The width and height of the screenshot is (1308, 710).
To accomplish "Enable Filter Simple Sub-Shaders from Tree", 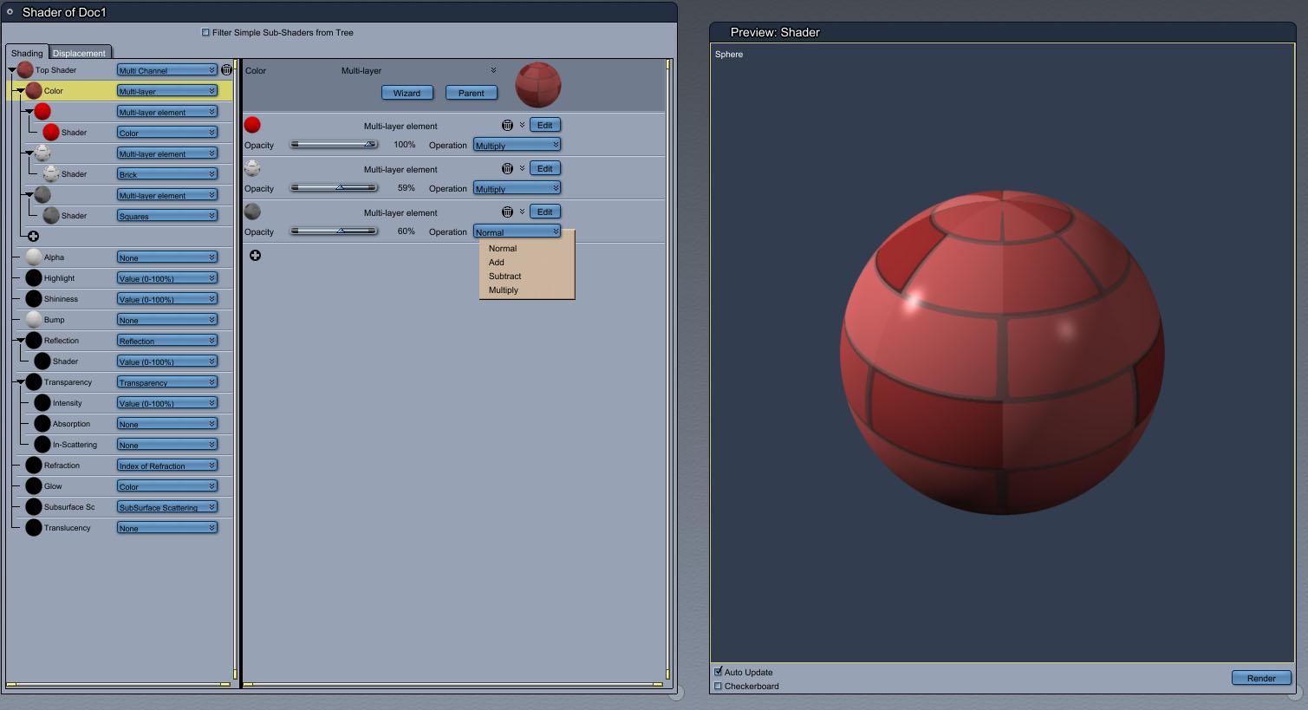I will click(205, 32).
